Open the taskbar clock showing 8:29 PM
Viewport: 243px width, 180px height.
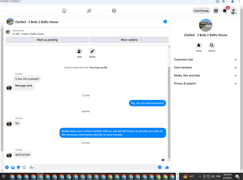coord(227,176)
